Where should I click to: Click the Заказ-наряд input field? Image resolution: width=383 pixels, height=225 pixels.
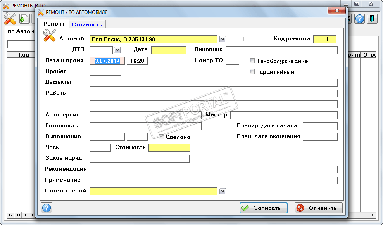coord(140,159)
